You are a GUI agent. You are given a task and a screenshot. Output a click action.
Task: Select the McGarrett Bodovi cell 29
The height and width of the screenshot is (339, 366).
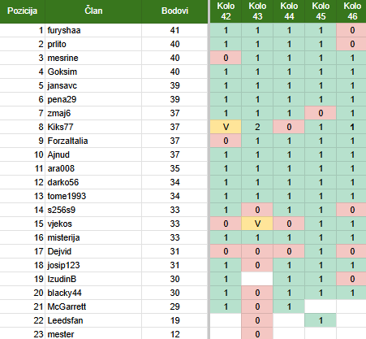coord(174,306)
